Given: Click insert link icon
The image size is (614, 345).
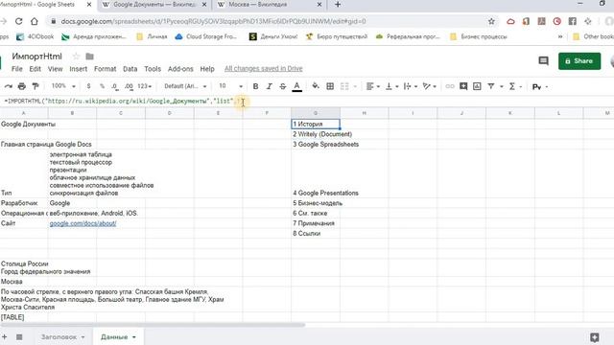Looking at the screenshot, I should point(450,86).
